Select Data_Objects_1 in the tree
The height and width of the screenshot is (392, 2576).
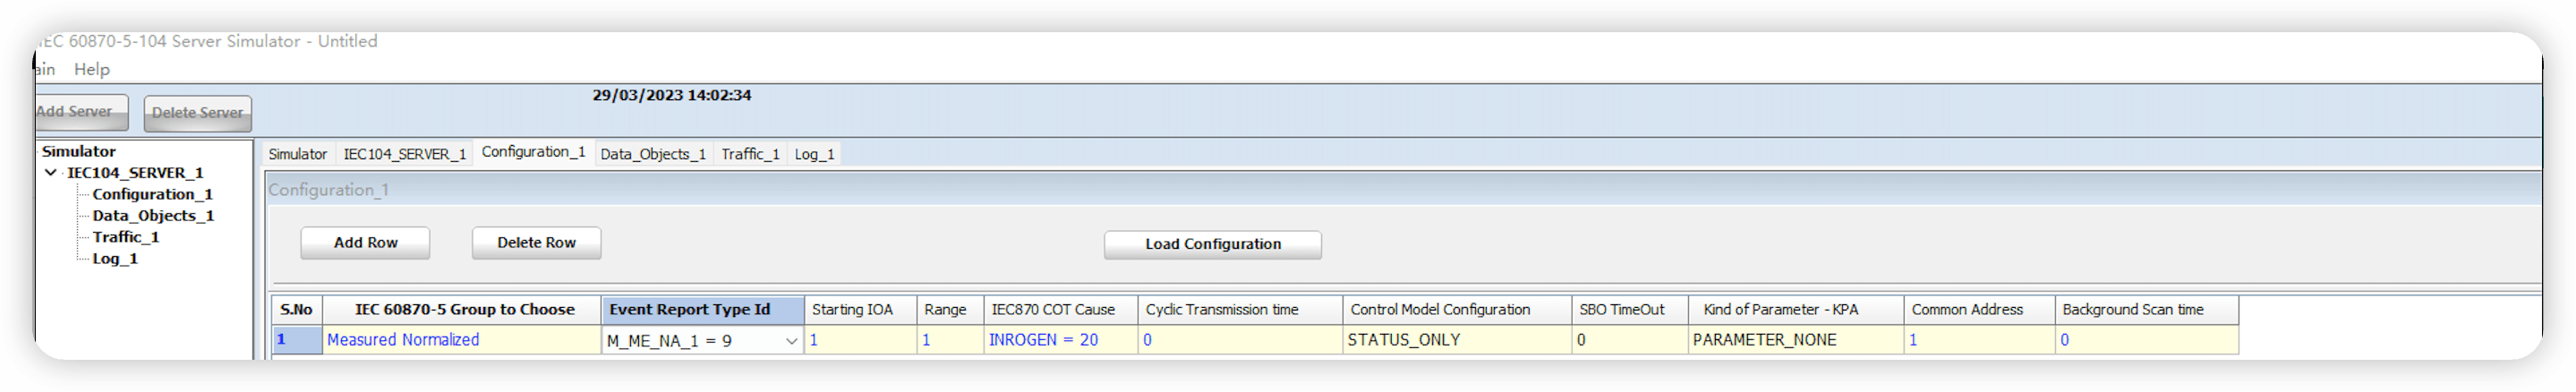point(153,216)
